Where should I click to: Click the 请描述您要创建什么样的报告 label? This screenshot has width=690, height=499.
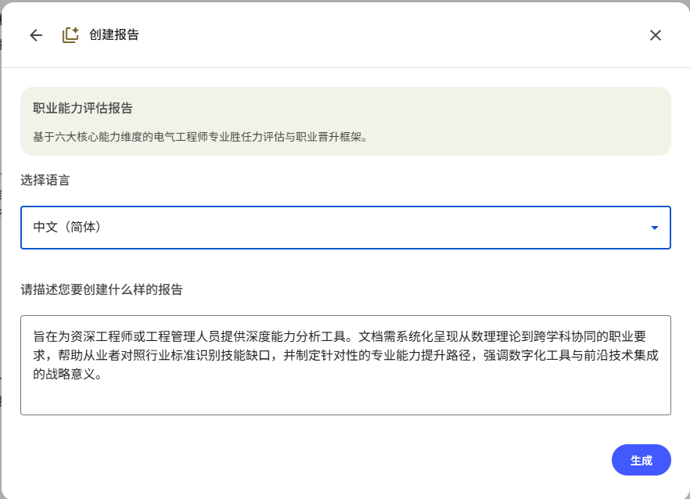click(x=102, y=289)
